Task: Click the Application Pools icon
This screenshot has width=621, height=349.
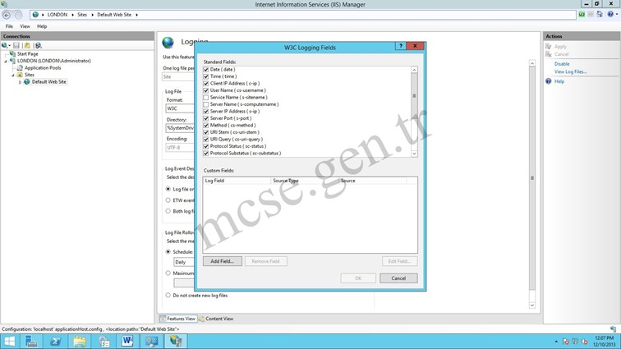Action: click(x=20, y=67)
